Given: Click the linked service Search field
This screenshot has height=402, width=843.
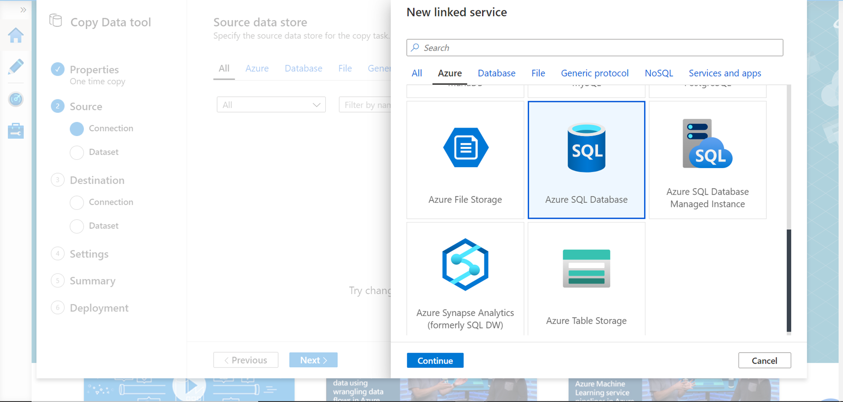Looking at the screenshot, I should pos(594,48).
